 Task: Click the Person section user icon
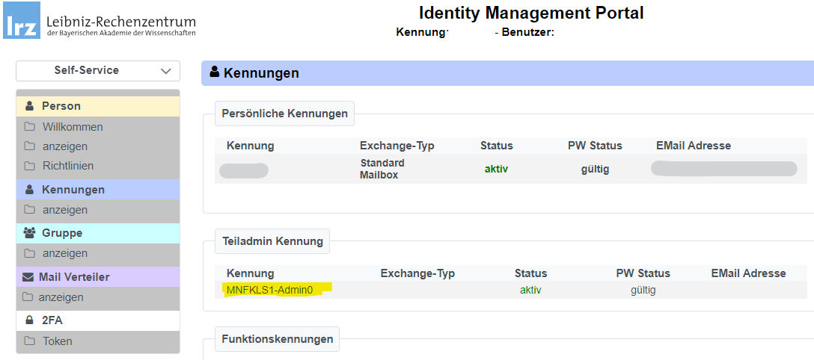tap(30, 106)
